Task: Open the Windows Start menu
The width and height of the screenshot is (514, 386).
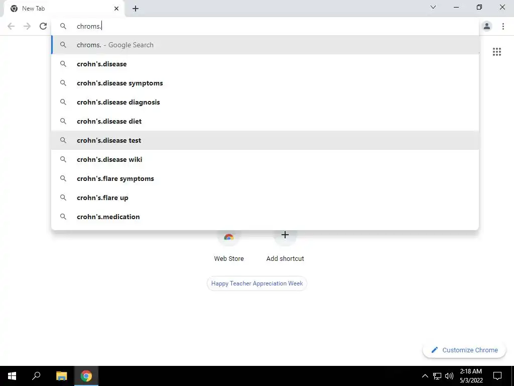Action: click(12, 376)
